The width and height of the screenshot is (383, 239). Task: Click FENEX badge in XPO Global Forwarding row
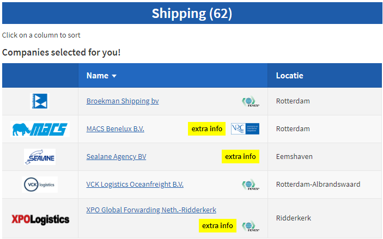[251, 226]
